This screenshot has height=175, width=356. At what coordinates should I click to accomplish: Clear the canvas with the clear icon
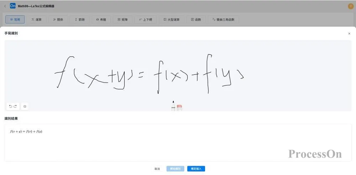pyautogui.click(x=25, y=106)
